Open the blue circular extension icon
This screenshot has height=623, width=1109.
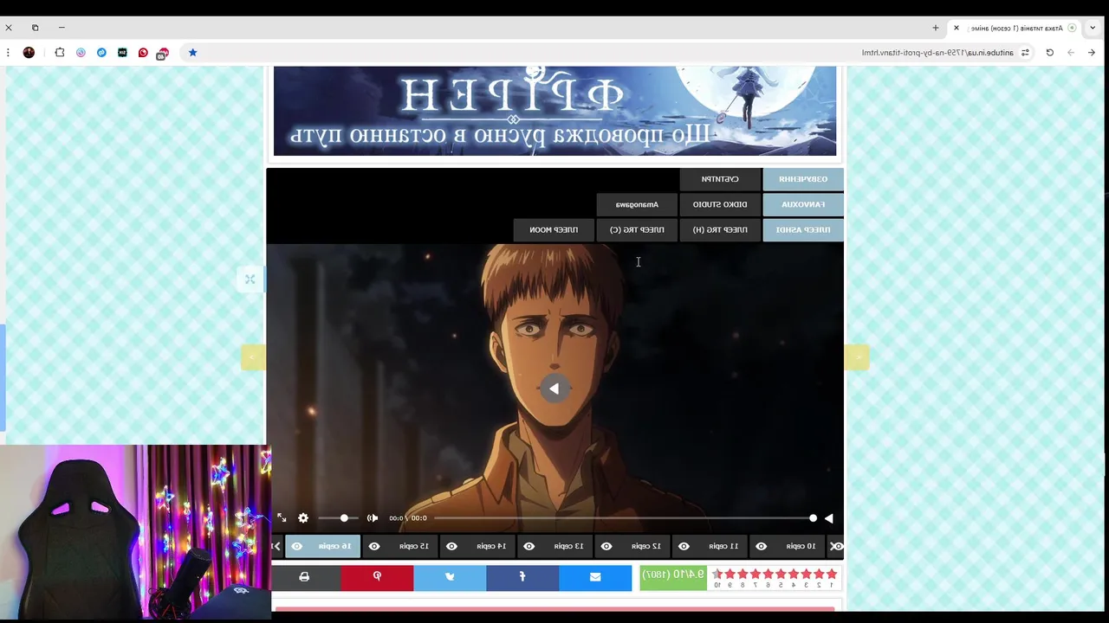tap(101, 53)
